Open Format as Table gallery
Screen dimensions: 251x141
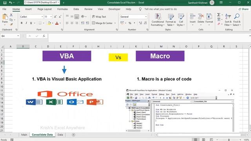pos(171,20)
